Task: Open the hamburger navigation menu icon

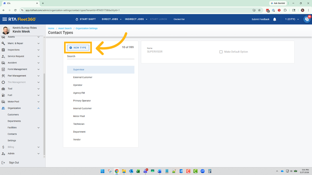Action: (x=4, y=19)
